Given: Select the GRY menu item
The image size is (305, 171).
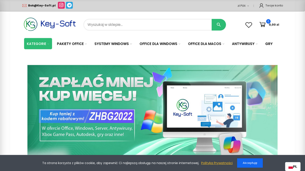Looking at the screenshot, I should (x=269, y=44).
